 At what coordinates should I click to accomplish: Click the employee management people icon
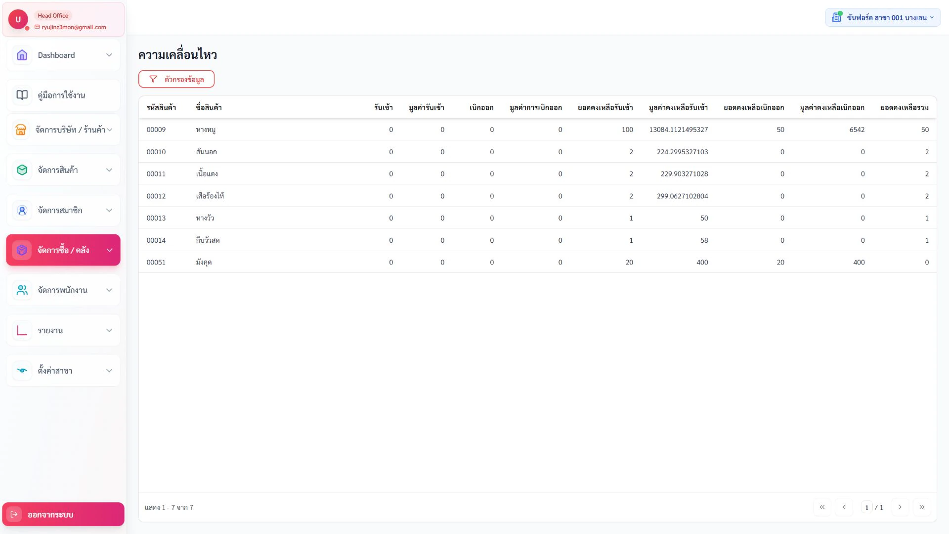(x=22, y=290)
